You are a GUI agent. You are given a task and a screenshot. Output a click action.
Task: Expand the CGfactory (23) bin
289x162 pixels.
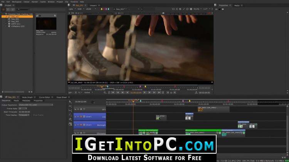[6, 26]
